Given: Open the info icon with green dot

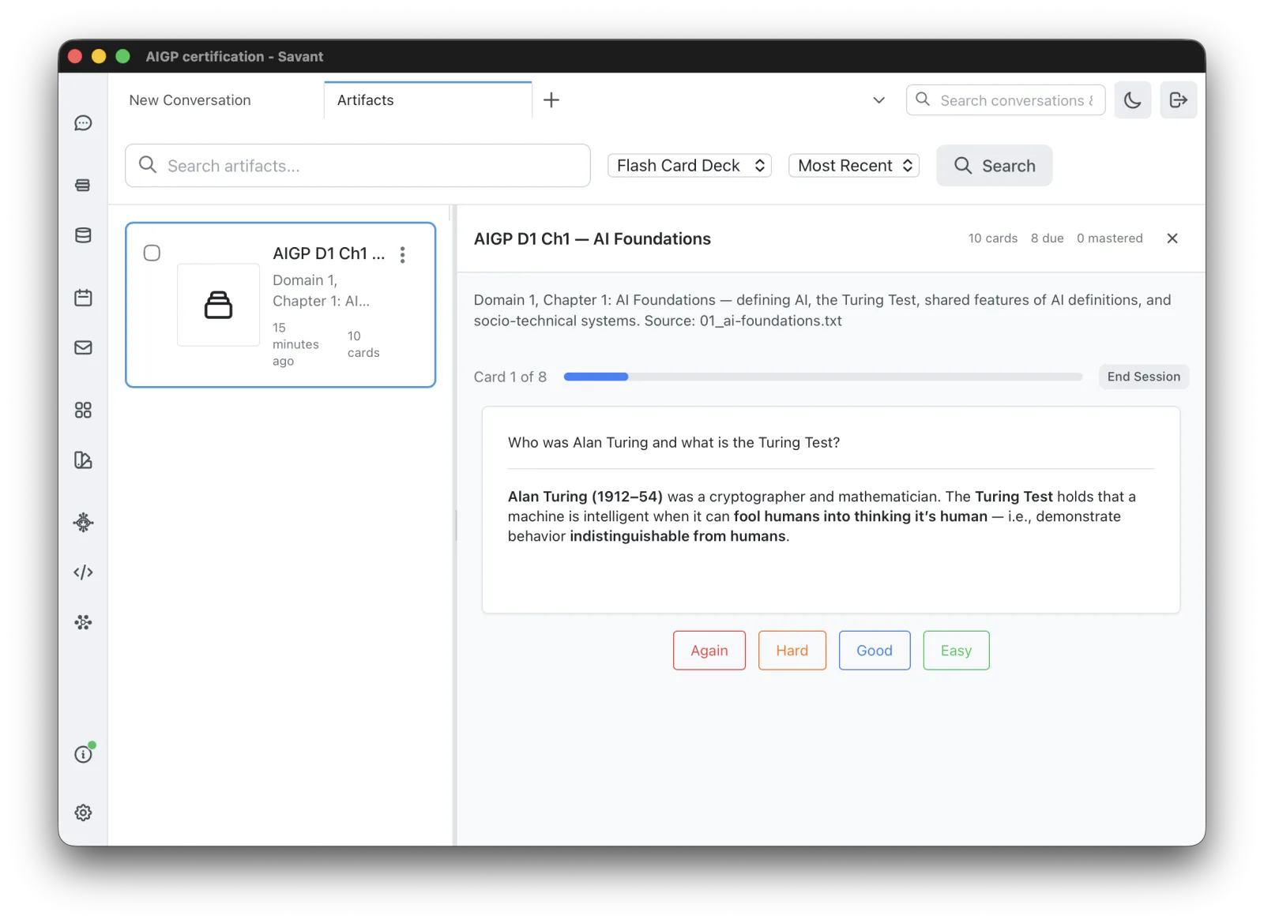Looking at the screenshot, I should pos(83,754).
